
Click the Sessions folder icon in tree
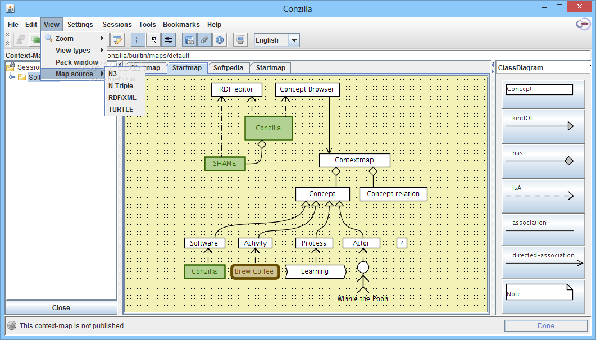coord(11,67)
